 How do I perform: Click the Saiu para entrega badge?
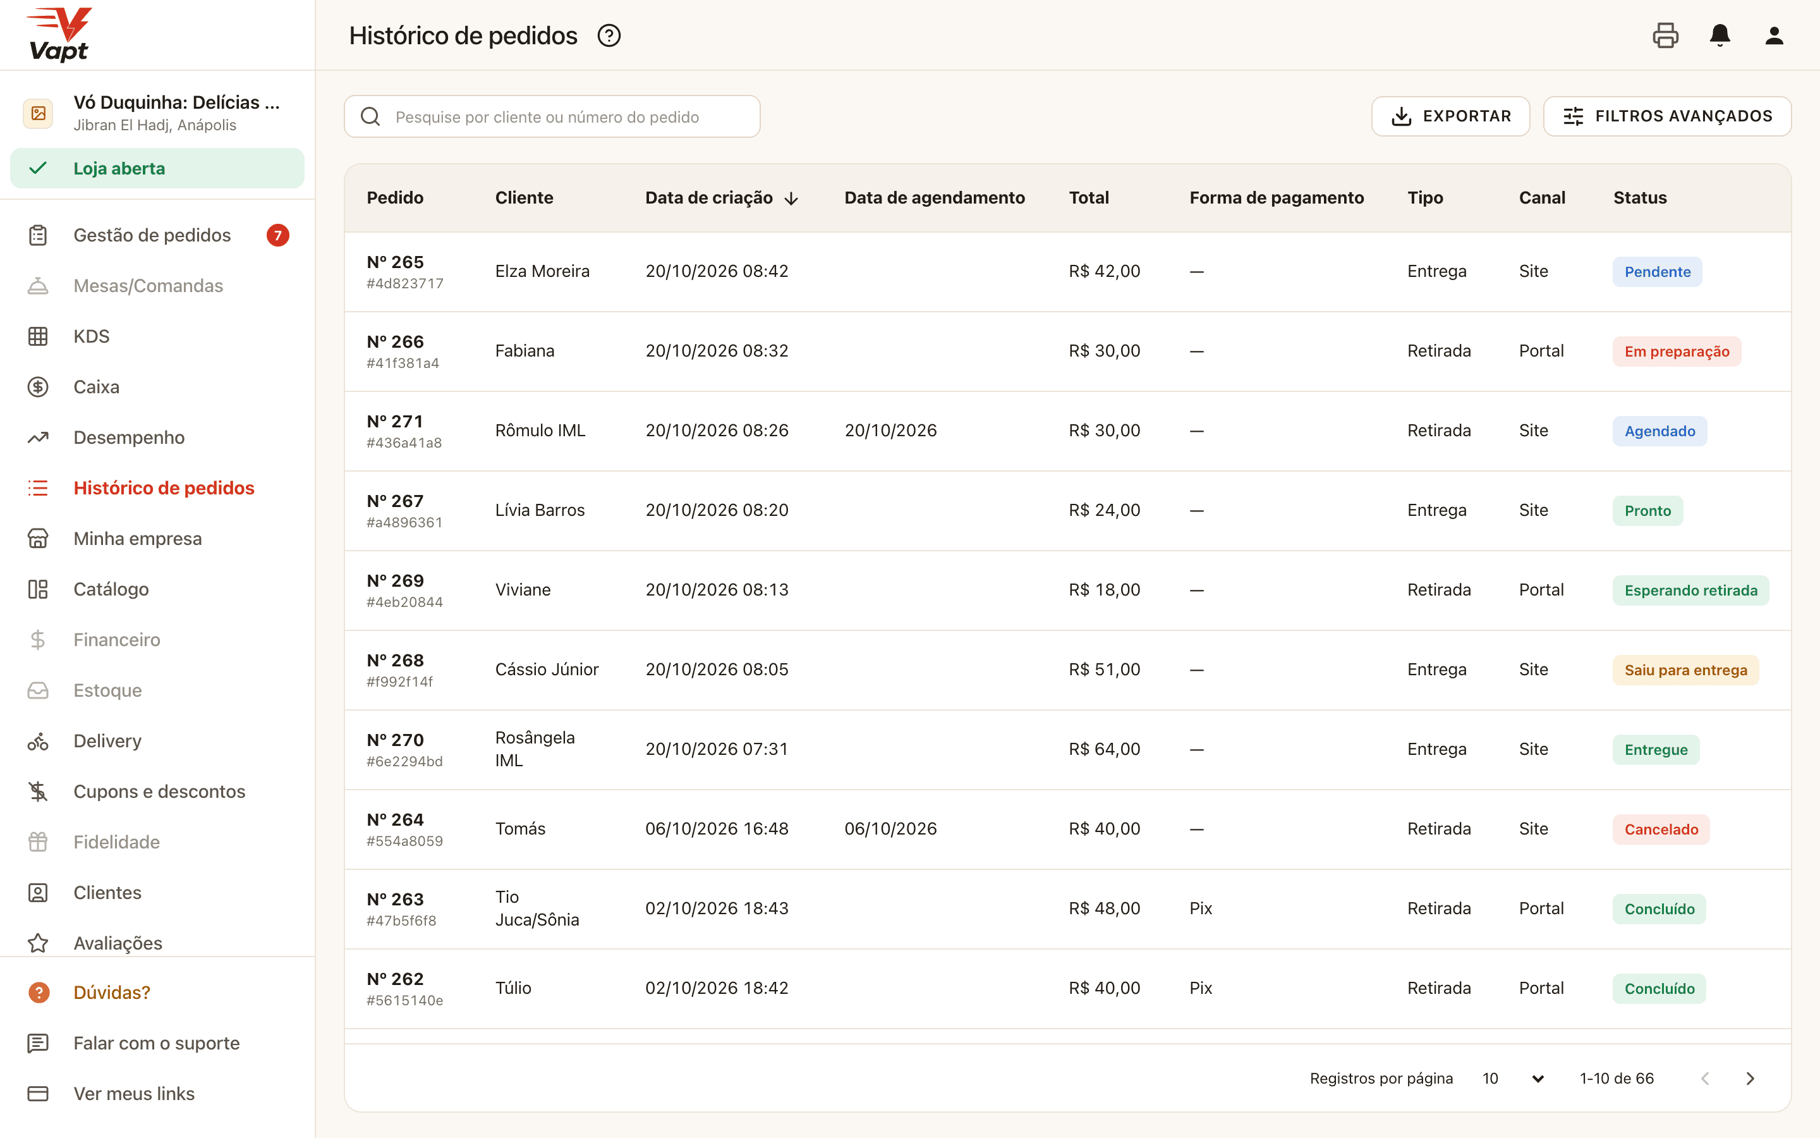click(1685, 671)
